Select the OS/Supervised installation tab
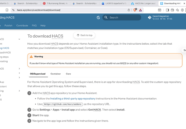This screenshot has height=129, width=186. pyautogui.click(x=37, y=74)
